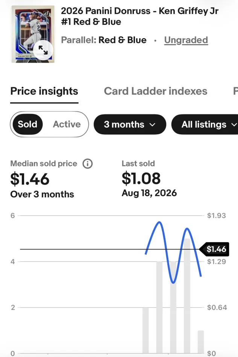
Task: Click the $1.08 last sold price
Action: 141,178
